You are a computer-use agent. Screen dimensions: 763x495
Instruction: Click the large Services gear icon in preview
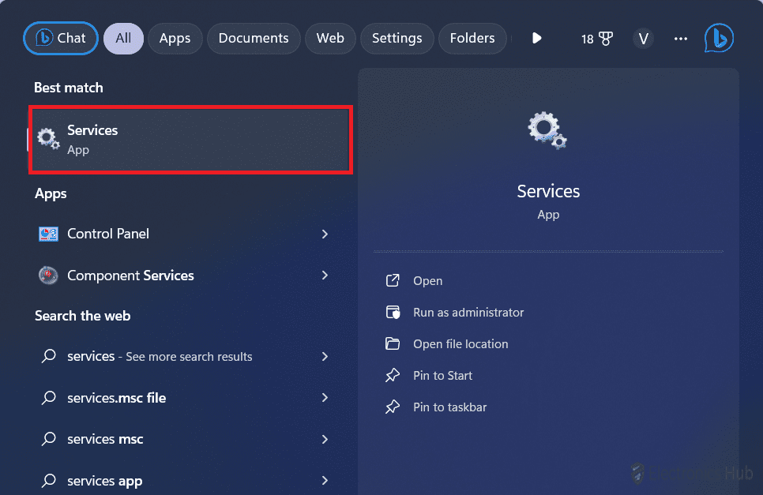547,130
